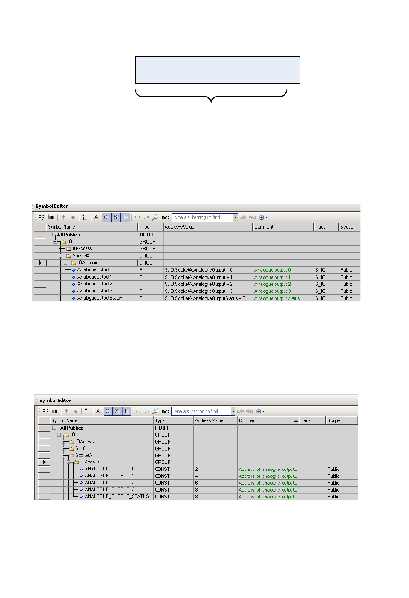Click sort hierarchy icon in upper Symbol Editor

click(x=85, y=217)
